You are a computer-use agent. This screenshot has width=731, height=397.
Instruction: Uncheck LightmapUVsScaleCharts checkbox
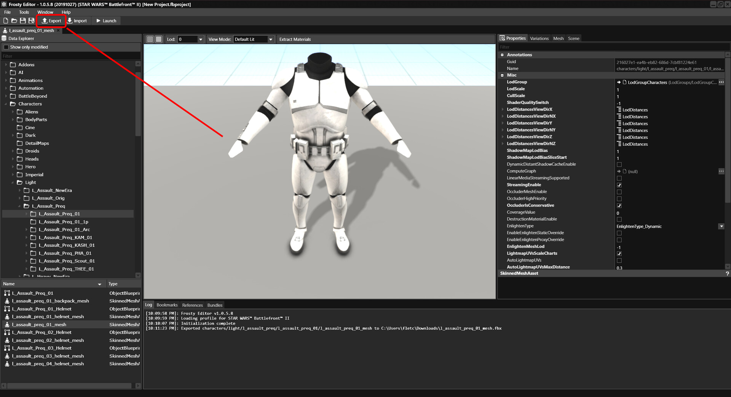tap(619, 254)
